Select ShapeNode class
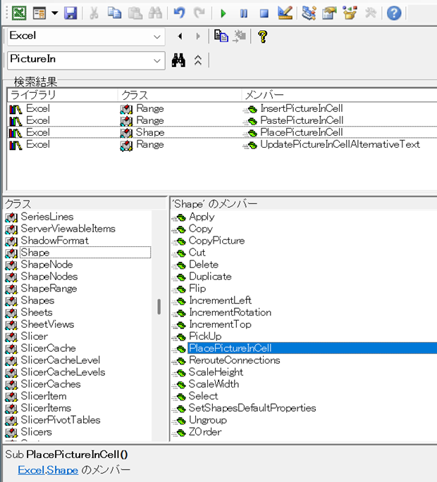Viewport: 437px width, 482px height. (x=47, y=265)
